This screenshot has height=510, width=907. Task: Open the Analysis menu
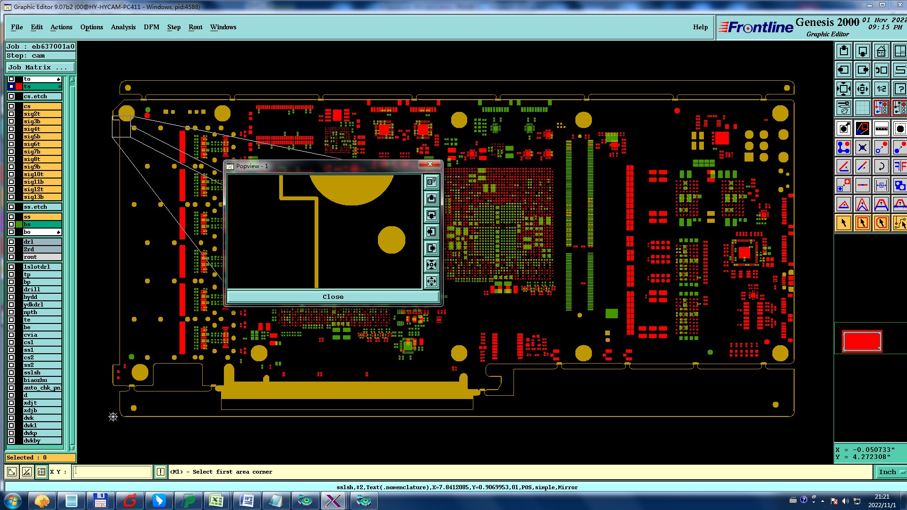click(123, 27)
